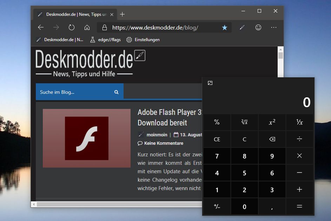Viewport: 331px width, 221px height.
Task: Click the 1 key on calculator
Action: (217, 189)
